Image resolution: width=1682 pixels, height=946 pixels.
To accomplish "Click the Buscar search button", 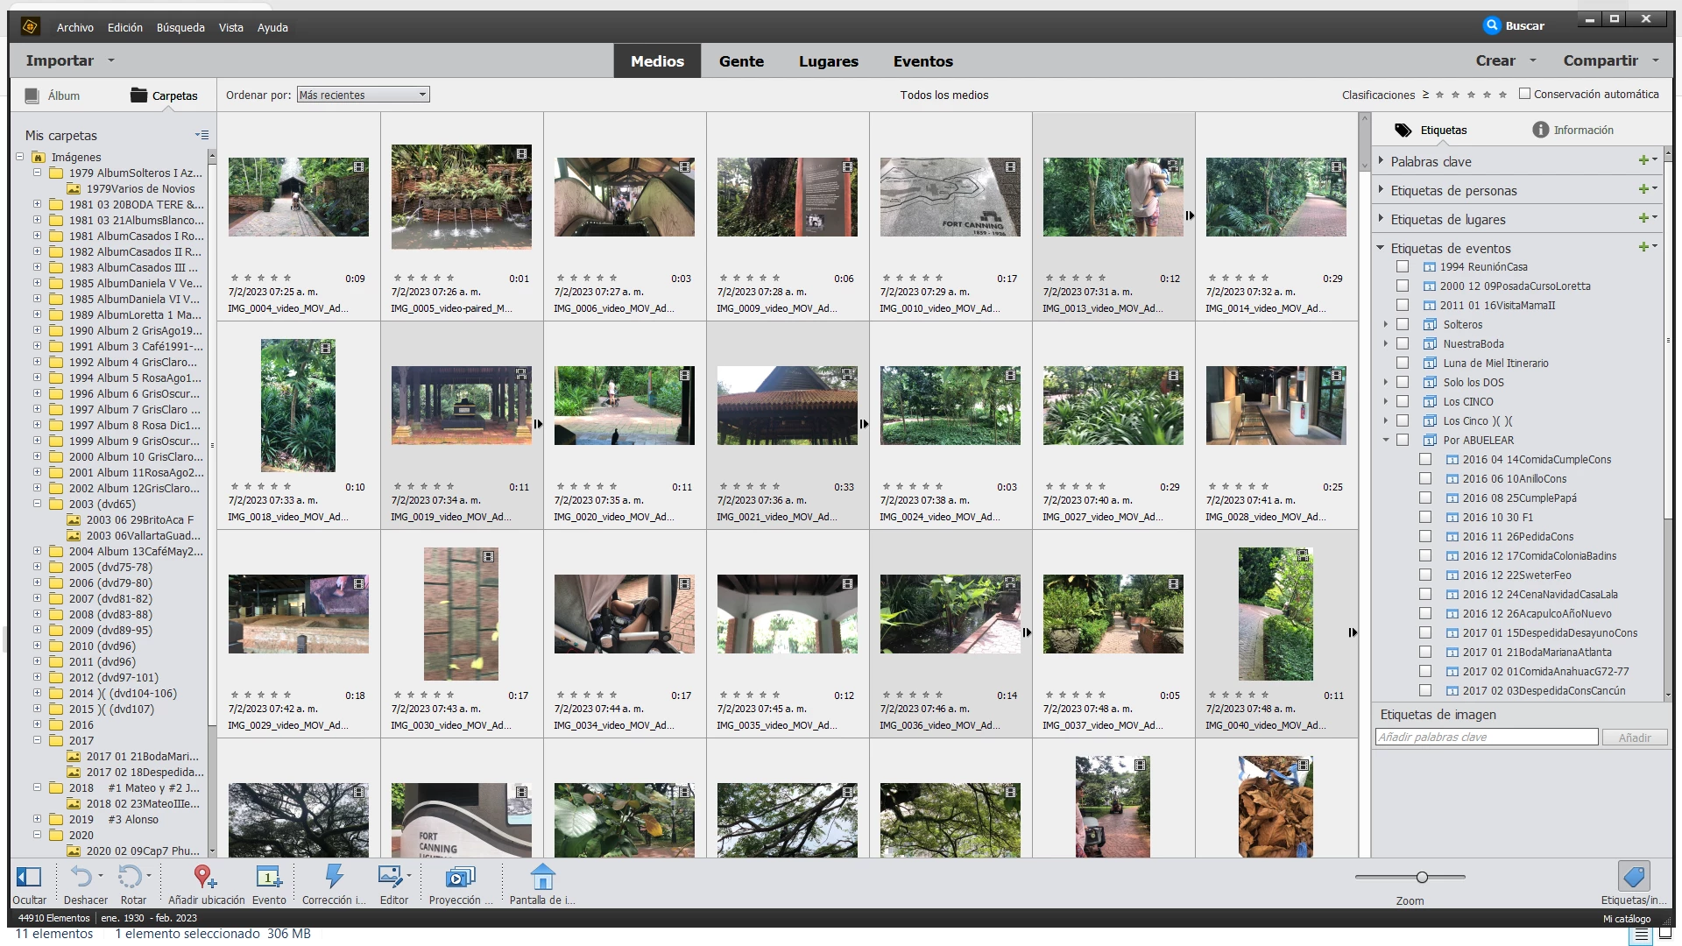I will [x=1514, y=25].
